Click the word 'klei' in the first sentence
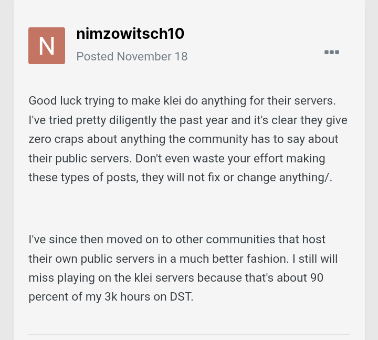Image resolution: width=378 pixels, height=340 pixels. pos(172,100)
